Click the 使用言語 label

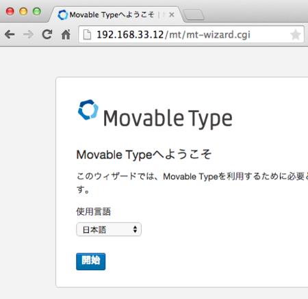coord(93,211)
